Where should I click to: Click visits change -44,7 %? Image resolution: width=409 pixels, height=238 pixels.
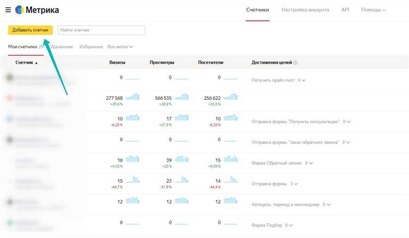pyautogui.click(x=117, y=187)
